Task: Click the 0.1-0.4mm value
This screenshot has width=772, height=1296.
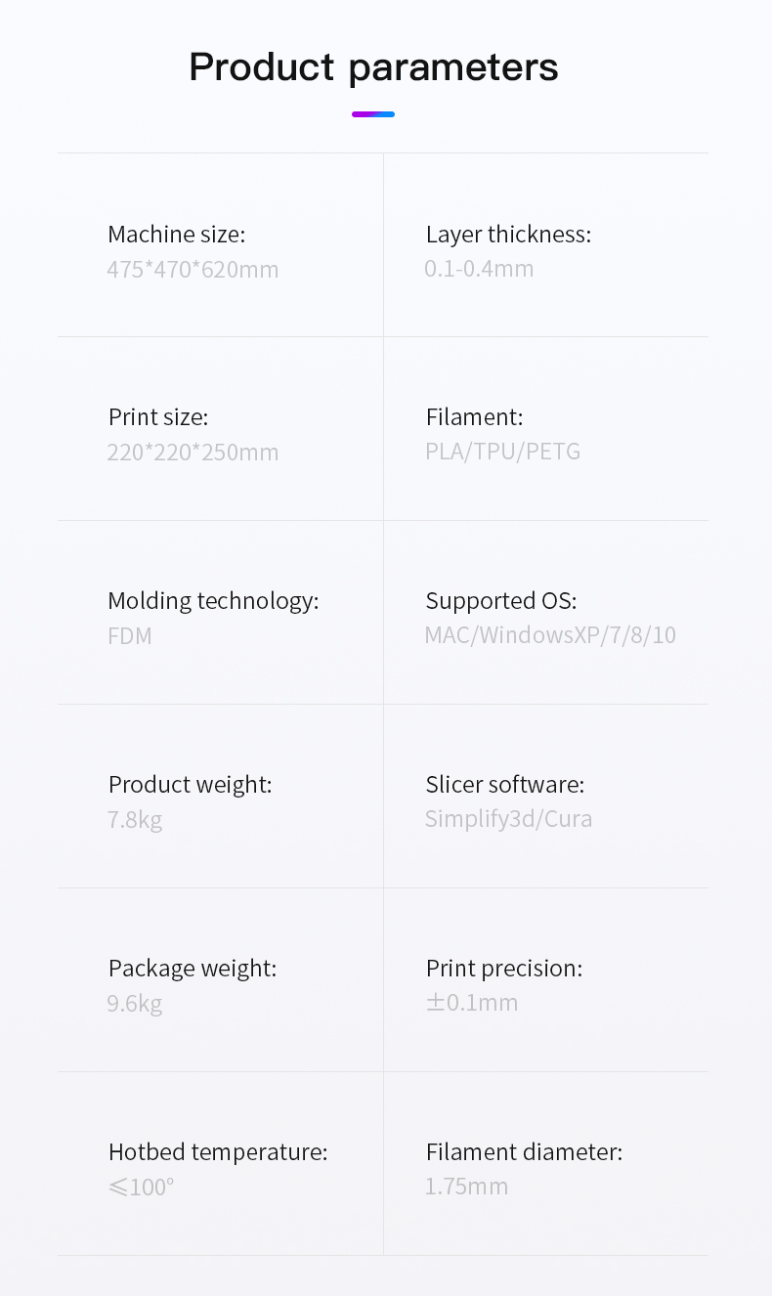Action: [479, 269]
